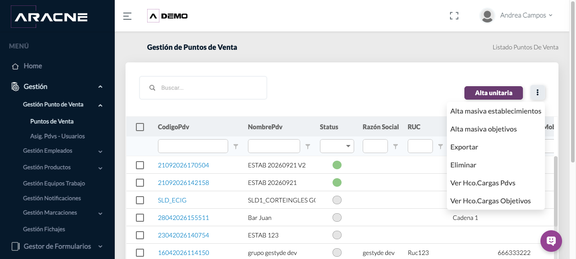Click the CodigoPdv column filter funnel icon
Viewport: 576px width, 259px height.
pos(236,146)
